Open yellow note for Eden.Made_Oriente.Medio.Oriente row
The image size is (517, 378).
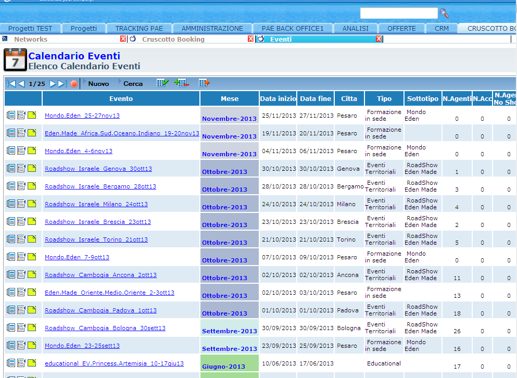coord(32,292)
